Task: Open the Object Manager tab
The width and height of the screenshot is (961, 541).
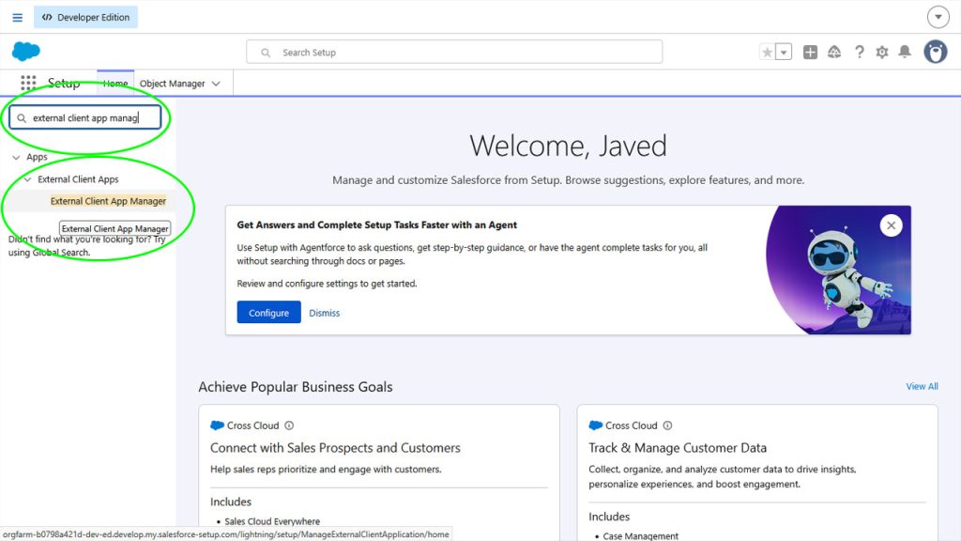Action: 173,84
